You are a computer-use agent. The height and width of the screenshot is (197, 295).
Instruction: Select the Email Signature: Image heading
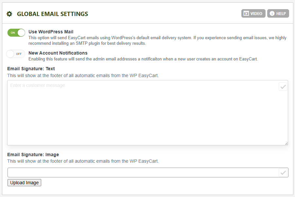[x=33, y=155]
